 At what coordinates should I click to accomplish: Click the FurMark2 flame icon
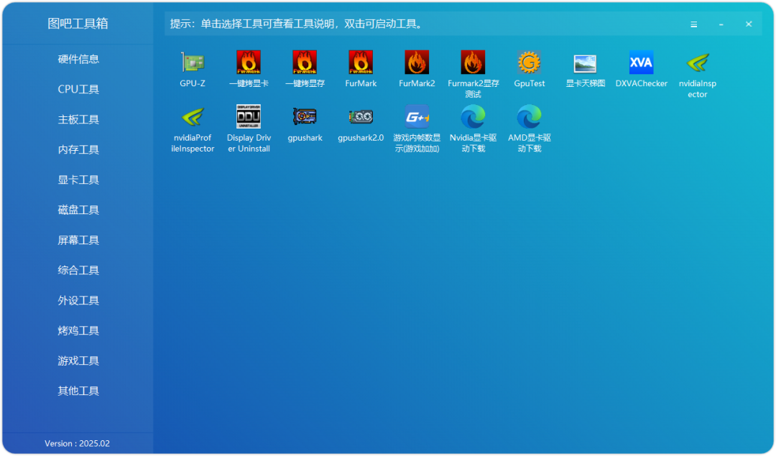tap(417, 62)
